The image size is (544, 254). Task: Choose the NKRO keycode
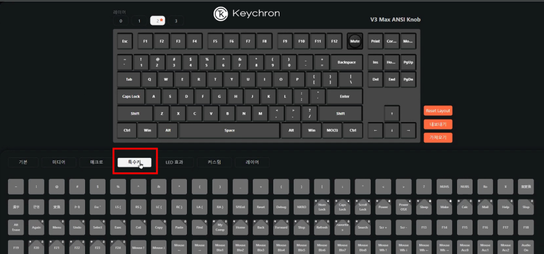pyautogui.click(x=301, y=207)
